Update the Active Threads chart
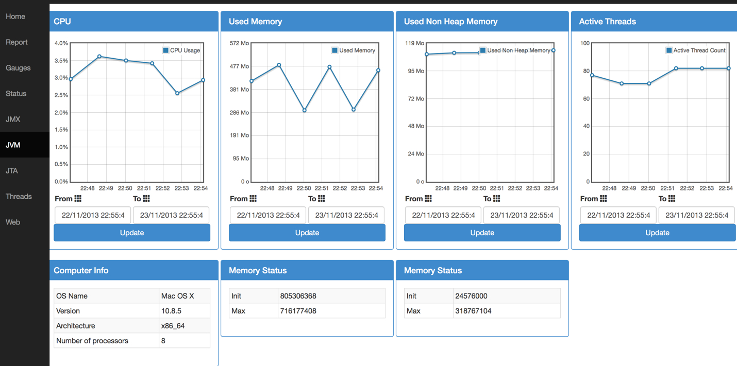 (x=658, y=233)
